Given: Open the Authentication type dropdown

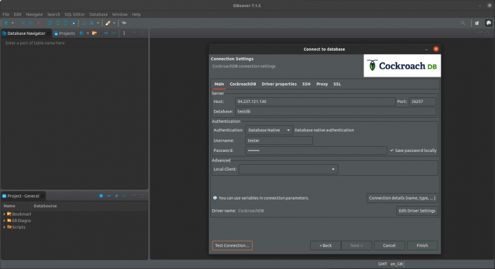Looking at the screenshot, I should (269, 130).
